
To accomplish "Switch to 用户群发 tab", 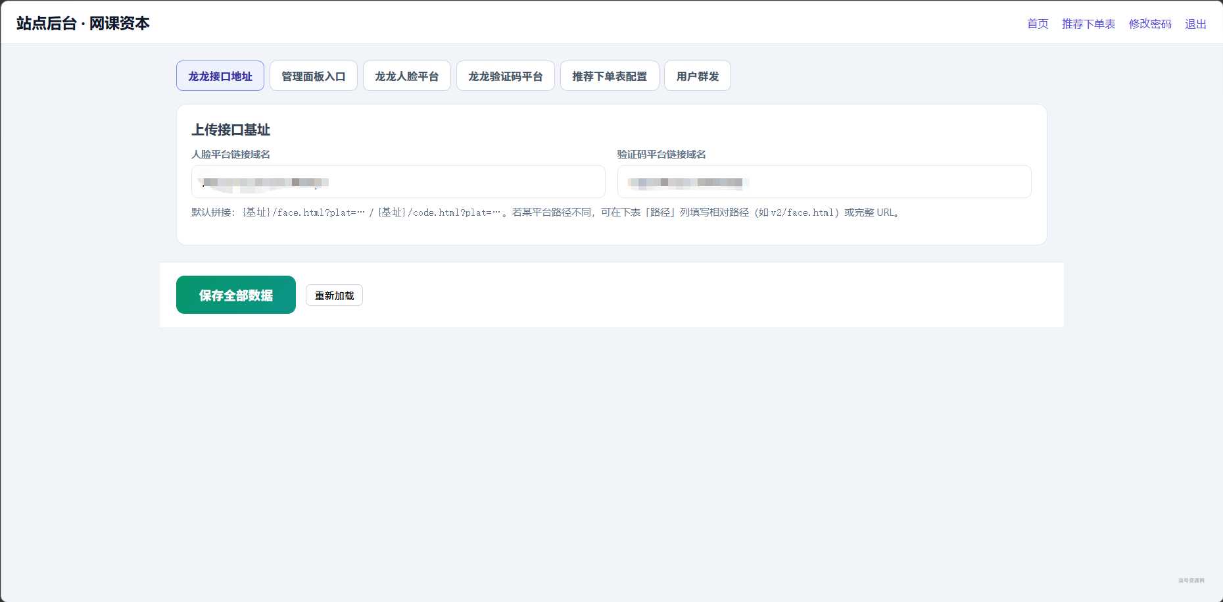I will (698, 76).
